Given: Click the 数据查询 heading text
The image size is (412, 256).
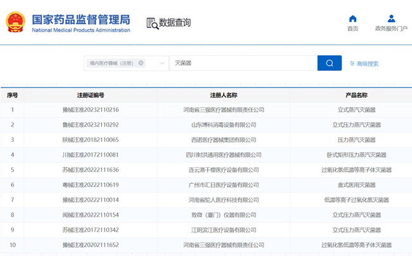Looking at the screenshot, I should [x=175, y=23].
